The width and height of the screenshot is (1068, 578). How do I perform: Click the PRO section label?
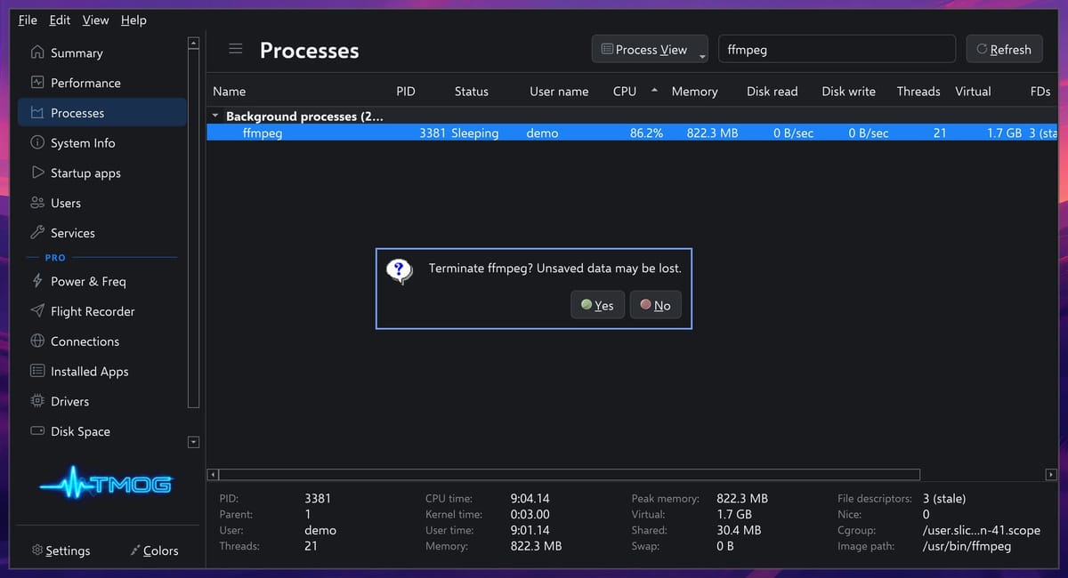coord(55,257)
